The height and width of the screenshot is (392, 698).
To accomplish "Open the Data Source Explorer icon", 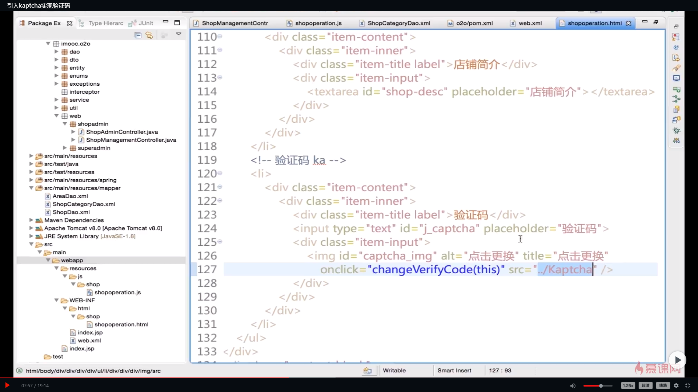I will 676,109.
